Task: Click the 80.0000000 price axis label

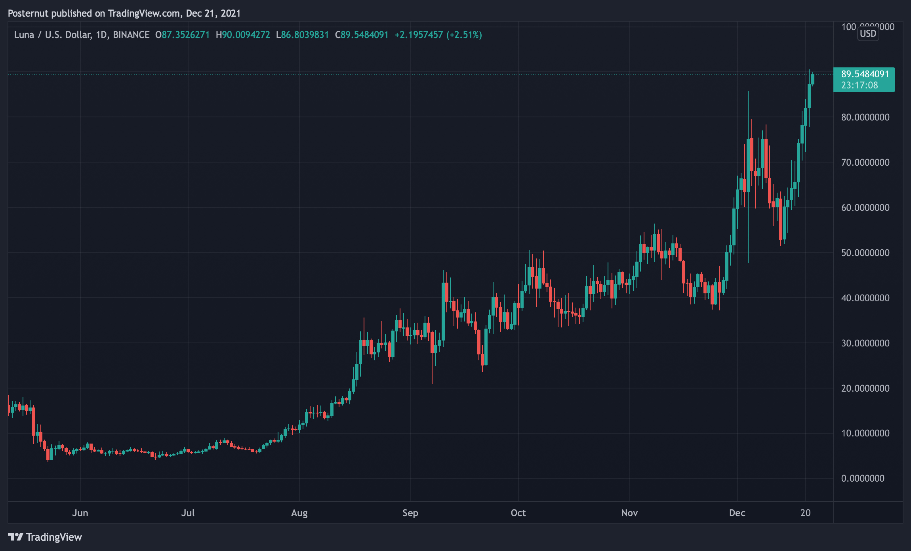Action: pyautogui.click(x=865, y=117)
